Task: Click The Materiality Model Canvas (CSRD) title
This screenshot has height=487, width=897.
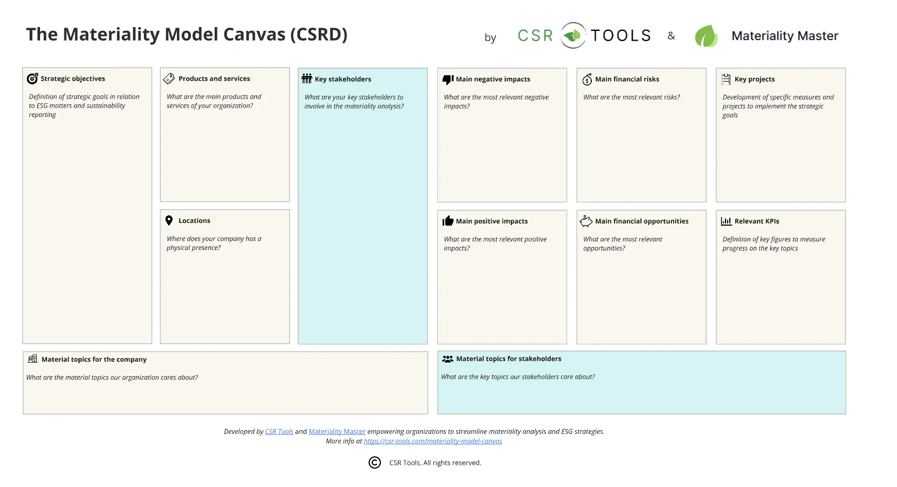Action: pos(187,34)
